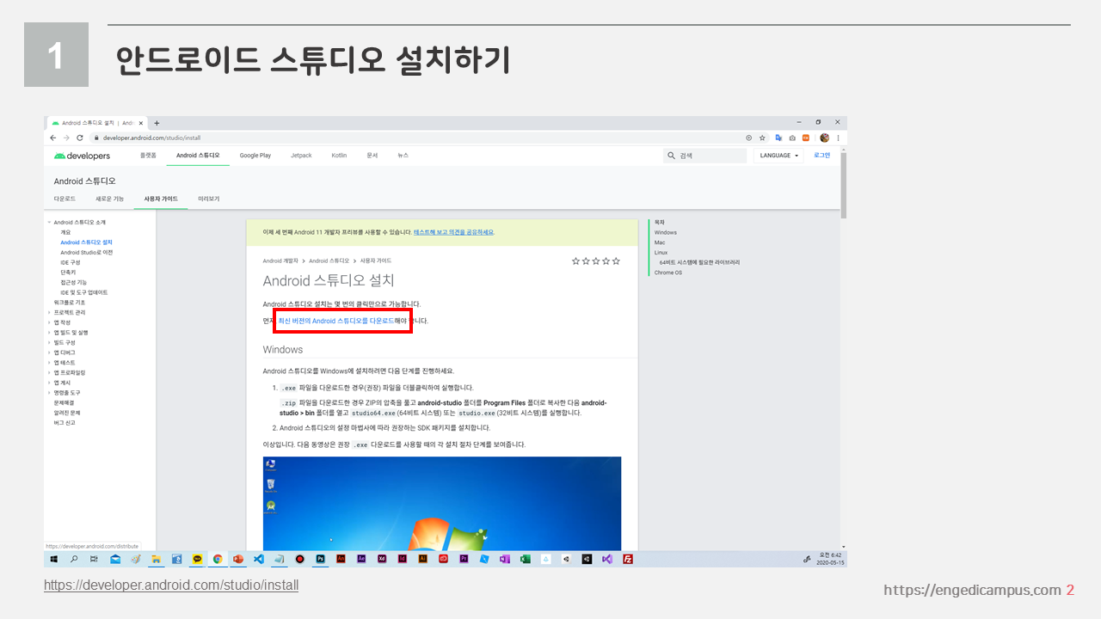Open Adobe XD from the taskbar
Viewport: 1101px width, 619px height.
pyautogui.click(x=382, y=559)
